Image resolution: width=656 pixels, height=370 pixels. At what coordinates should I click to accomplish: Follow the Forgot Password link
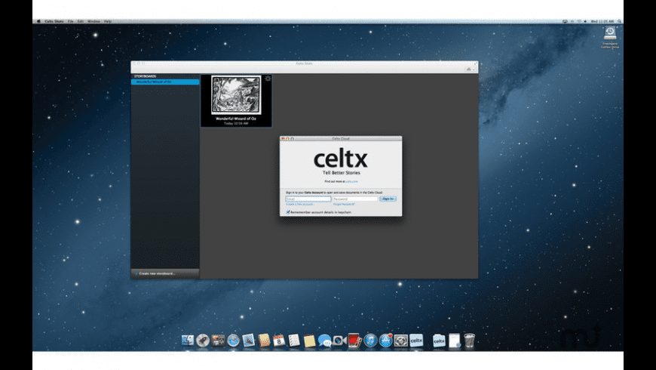coord(344,204)
